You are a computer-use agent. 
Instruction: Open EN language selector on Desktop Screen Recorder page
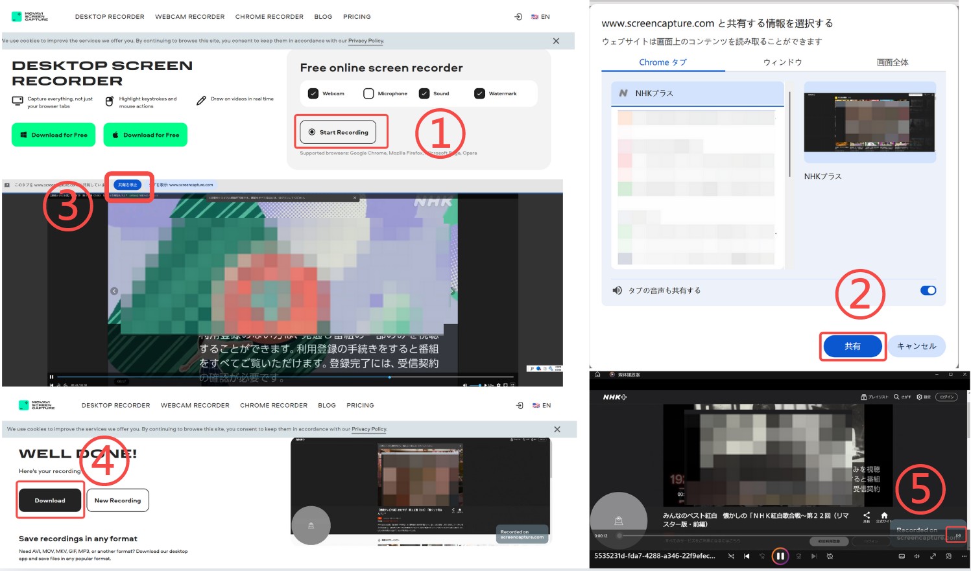pyautogui.click(x=540, y=17)
